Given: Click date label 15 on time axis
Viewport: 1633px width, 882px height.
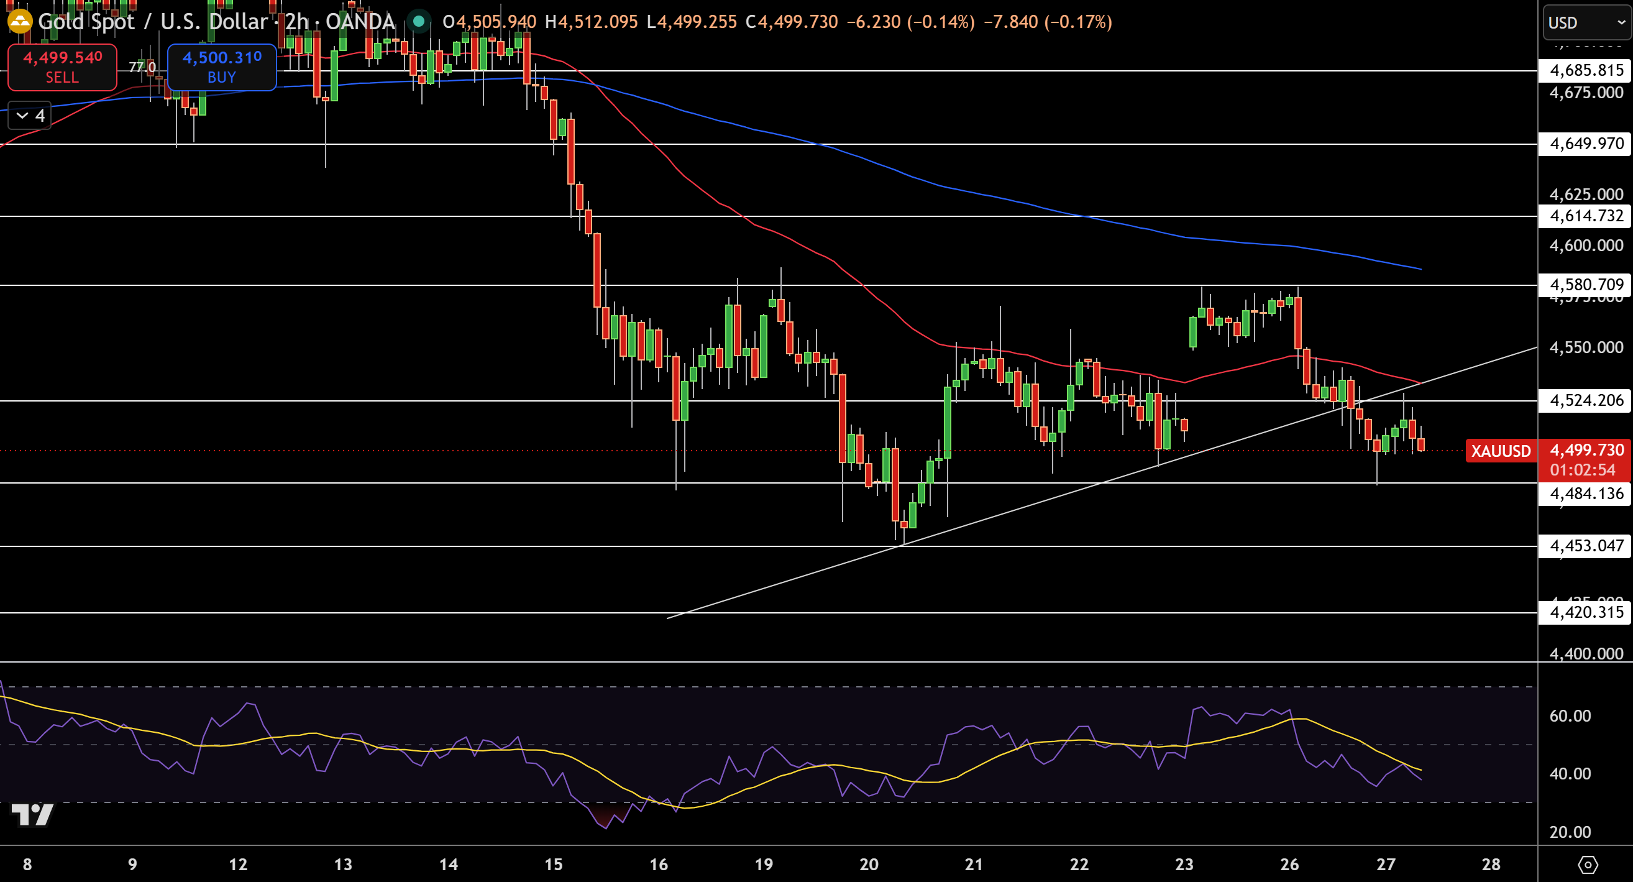Looking at the screenshot, I should (x=554, y=864).
